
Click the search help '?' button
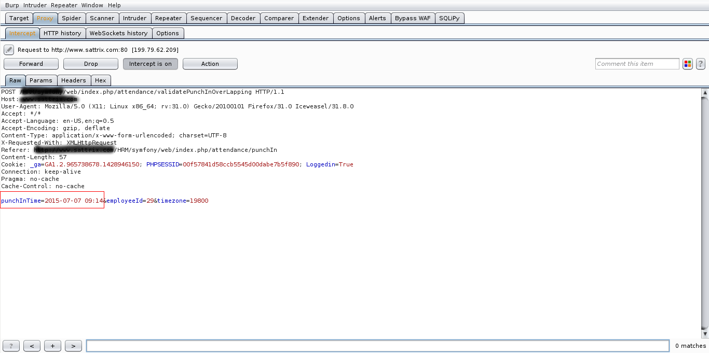click(x=11, y=346)
